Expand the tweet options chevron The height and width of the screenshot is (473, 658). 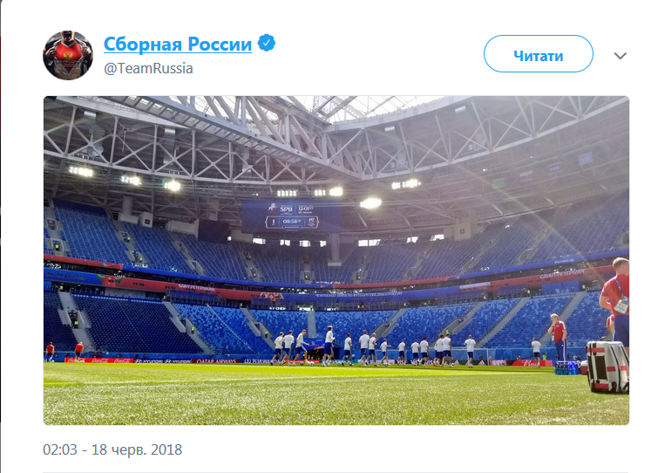coord(621,56)
